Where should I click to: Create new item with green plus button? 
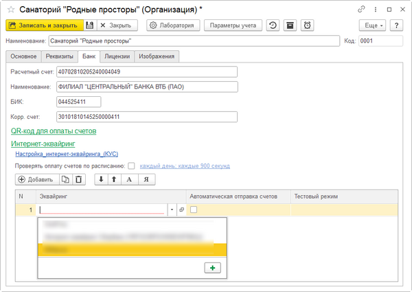tap(213, 268)
